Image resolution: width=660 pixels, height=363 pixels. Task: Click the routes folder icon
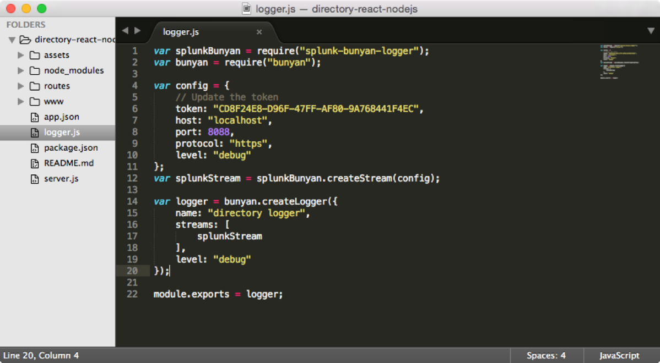point(35,86)
